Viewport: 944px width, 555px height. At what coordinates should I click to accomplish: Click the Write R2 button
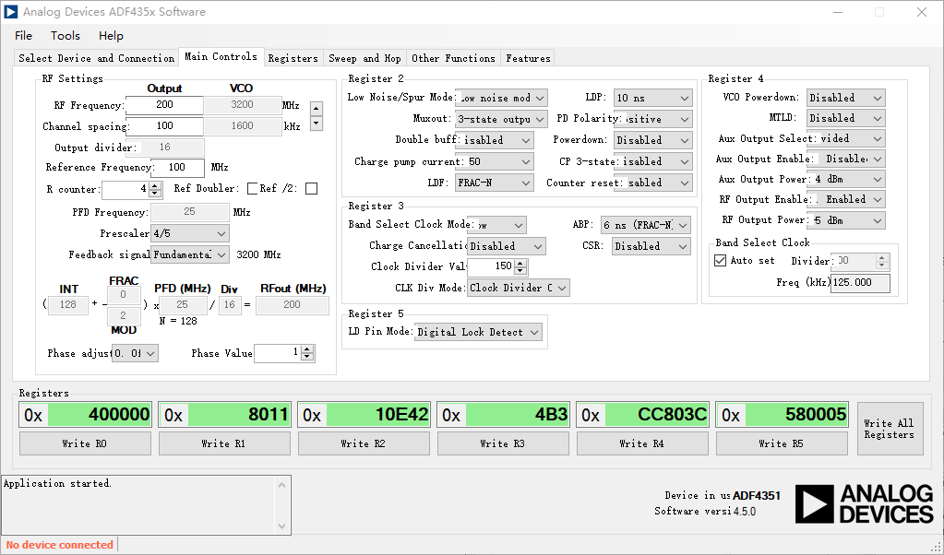click(364, 443)
